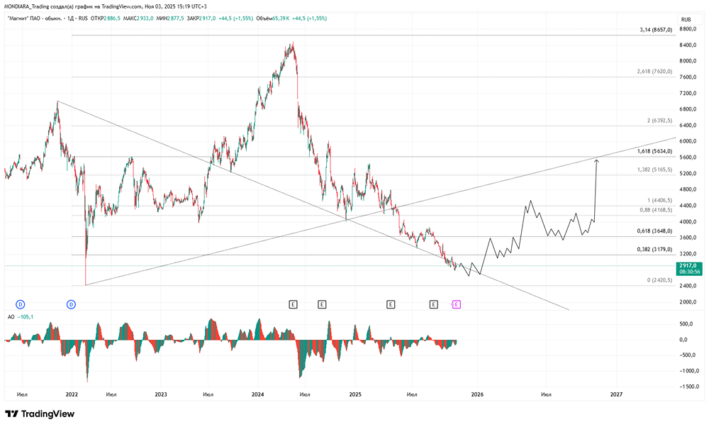Viewport: 709px width, 427px height.
Task: Click the 4800,0 price axis label
Action: (x=688, y=189)
